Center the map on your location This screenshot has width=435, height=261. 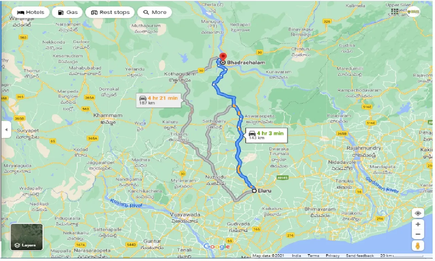[418, 213]
